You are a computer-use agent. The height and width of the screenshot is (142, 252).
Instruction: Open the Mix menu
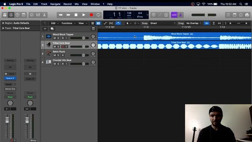77,4
